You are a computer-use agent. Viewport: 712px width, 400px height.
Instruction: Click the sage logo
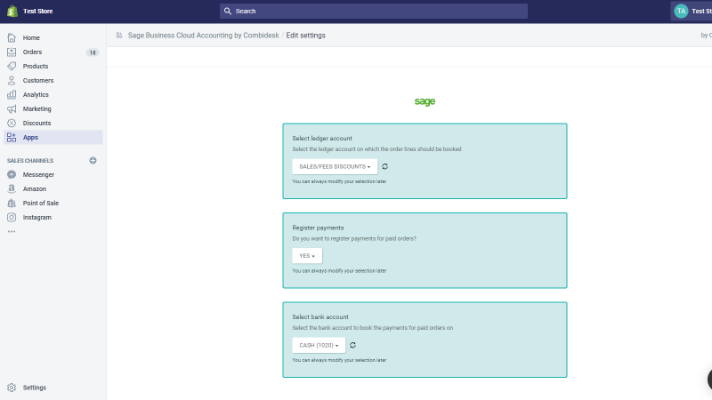[x=425, y=101]
